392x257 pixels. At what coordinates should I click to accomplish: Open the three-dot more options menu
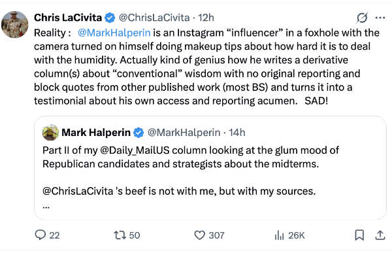tap(380, 18)
